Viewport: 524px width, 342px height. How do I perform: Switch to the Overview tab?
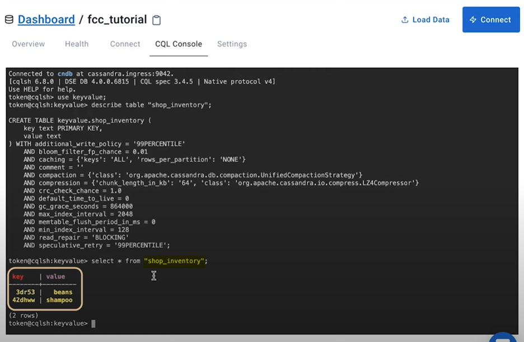click(x=29, y=44)
